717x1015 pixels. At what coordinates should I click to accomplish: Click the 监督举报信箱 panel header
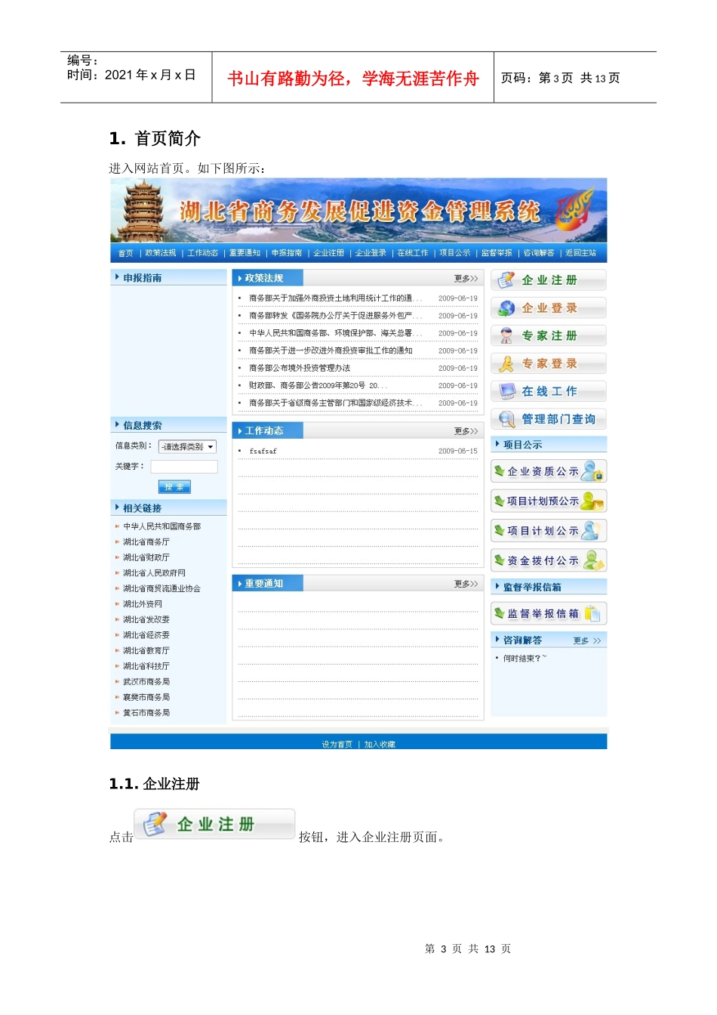549,587
